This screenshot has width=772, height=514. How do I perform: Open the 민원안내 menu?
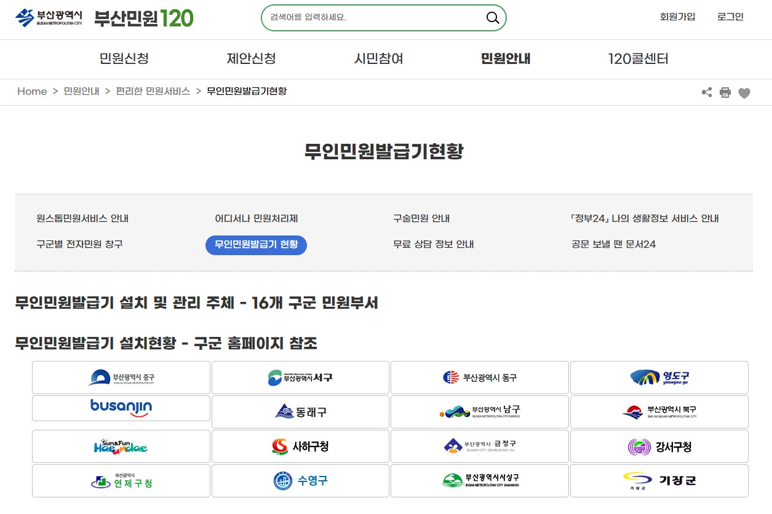click(x=506, y=59)
